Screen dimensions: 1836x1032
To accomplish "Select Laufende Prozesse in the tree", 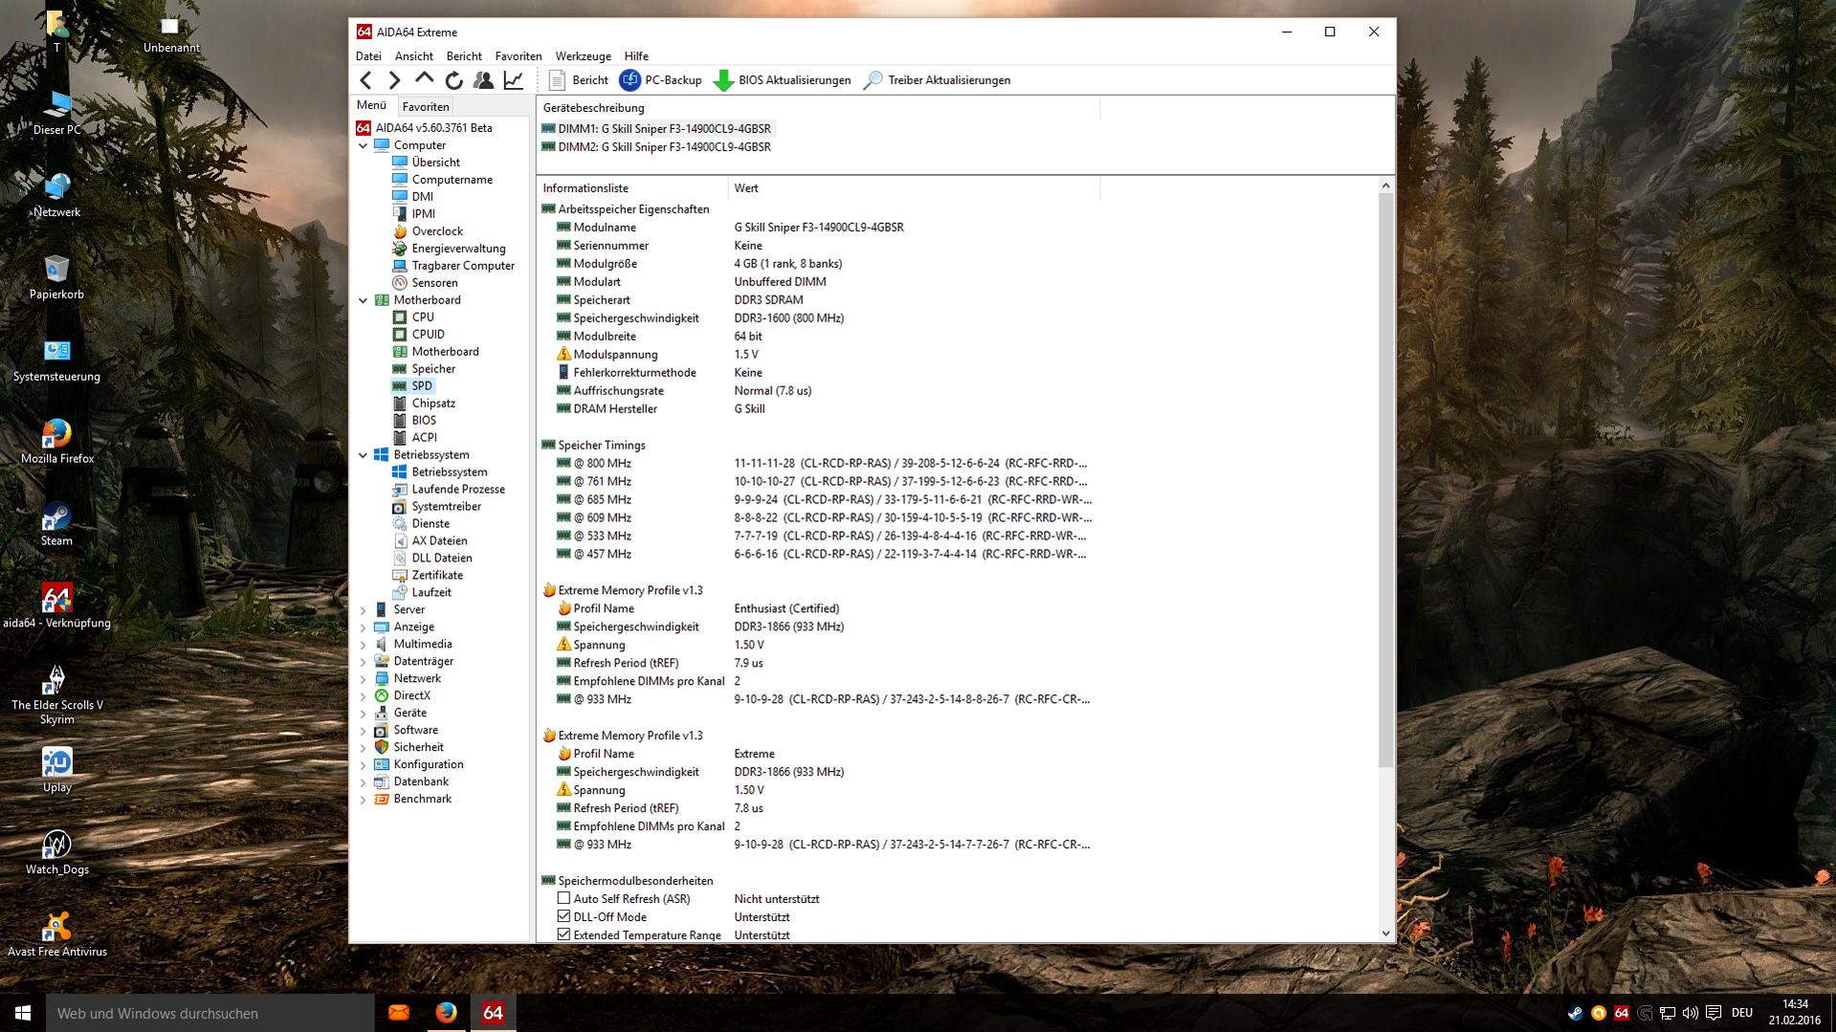I will [458, 490].
